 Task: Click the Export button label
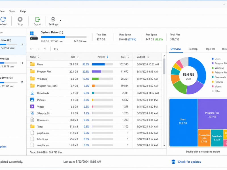(37, 24)
